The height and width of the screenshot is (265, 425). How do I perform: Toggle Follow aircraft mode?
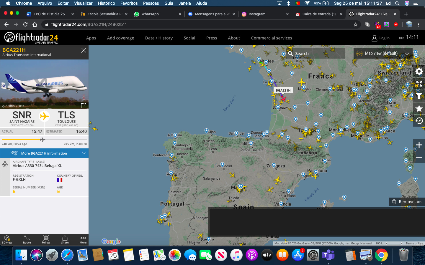pos(46,240)
